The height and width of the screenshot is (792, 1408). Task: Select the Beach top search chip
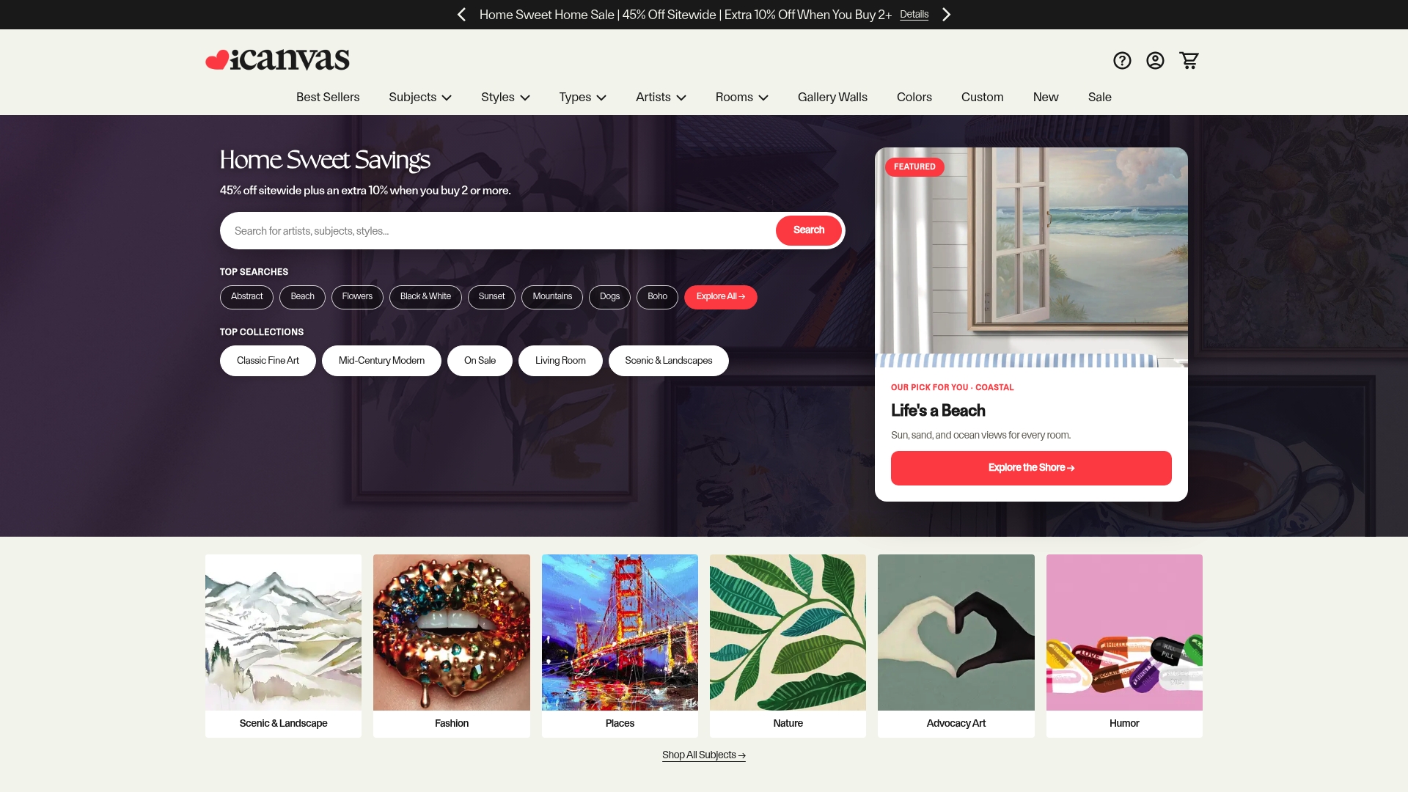point(302,297)
